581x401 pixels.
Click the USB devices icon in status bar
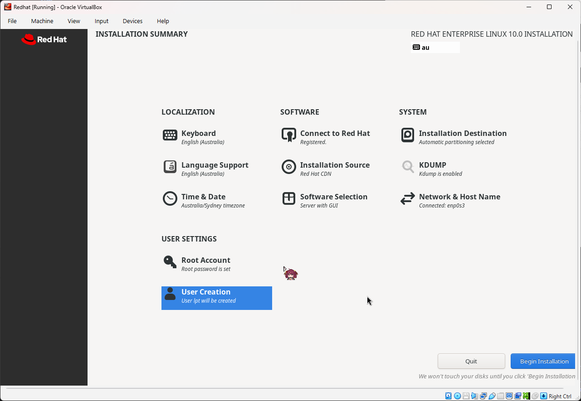(x=492, y=396)
